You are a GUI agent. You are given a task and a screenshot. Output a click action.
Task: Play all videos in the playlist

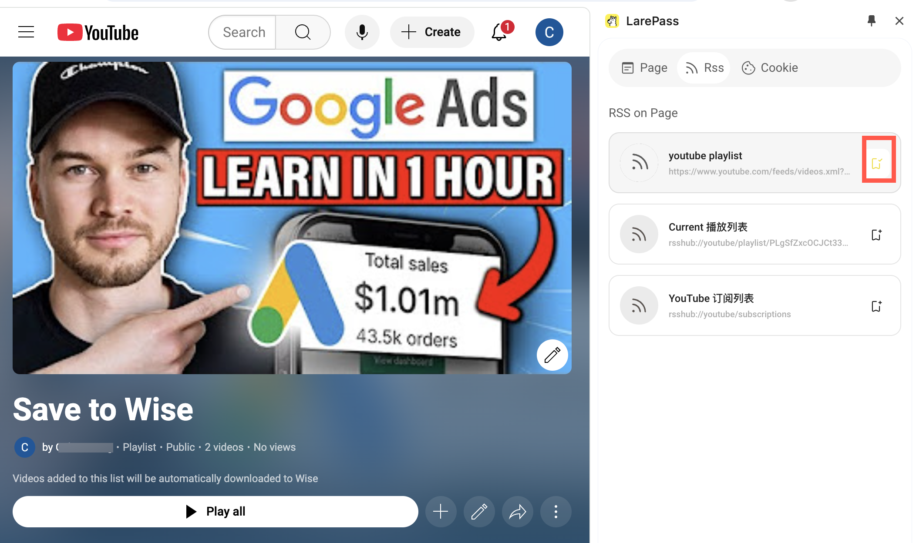pos(216,512)
